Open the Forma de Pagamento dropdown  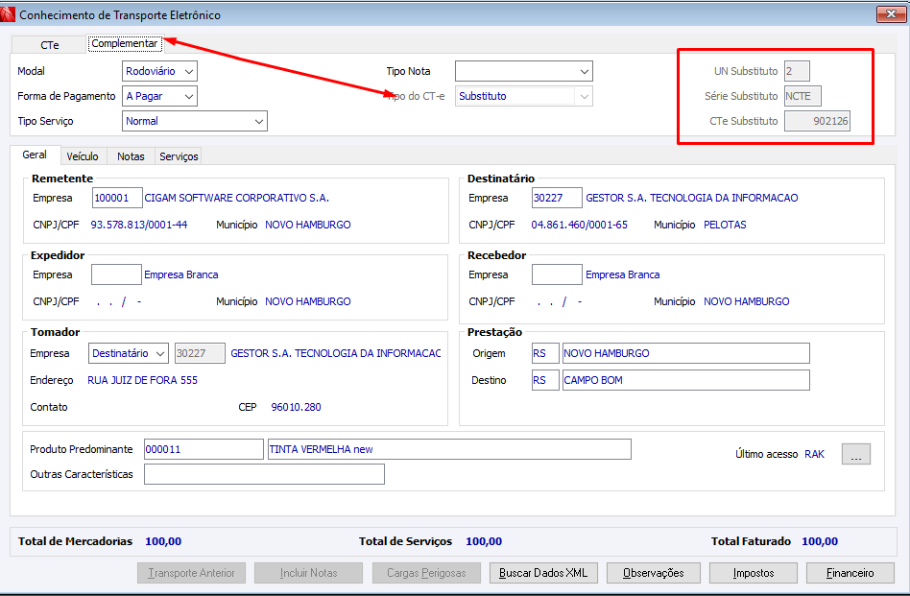click(x=159, y=96)
